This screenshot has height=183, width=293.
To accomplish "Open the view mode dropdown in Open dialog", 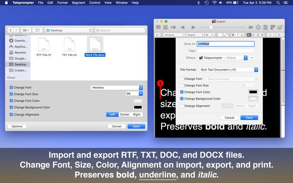I will pyautogui.click(x=26, y=30).
